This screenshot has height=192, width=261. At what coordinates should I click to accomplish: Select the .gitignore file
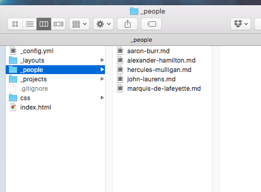(x=55, y=88)
